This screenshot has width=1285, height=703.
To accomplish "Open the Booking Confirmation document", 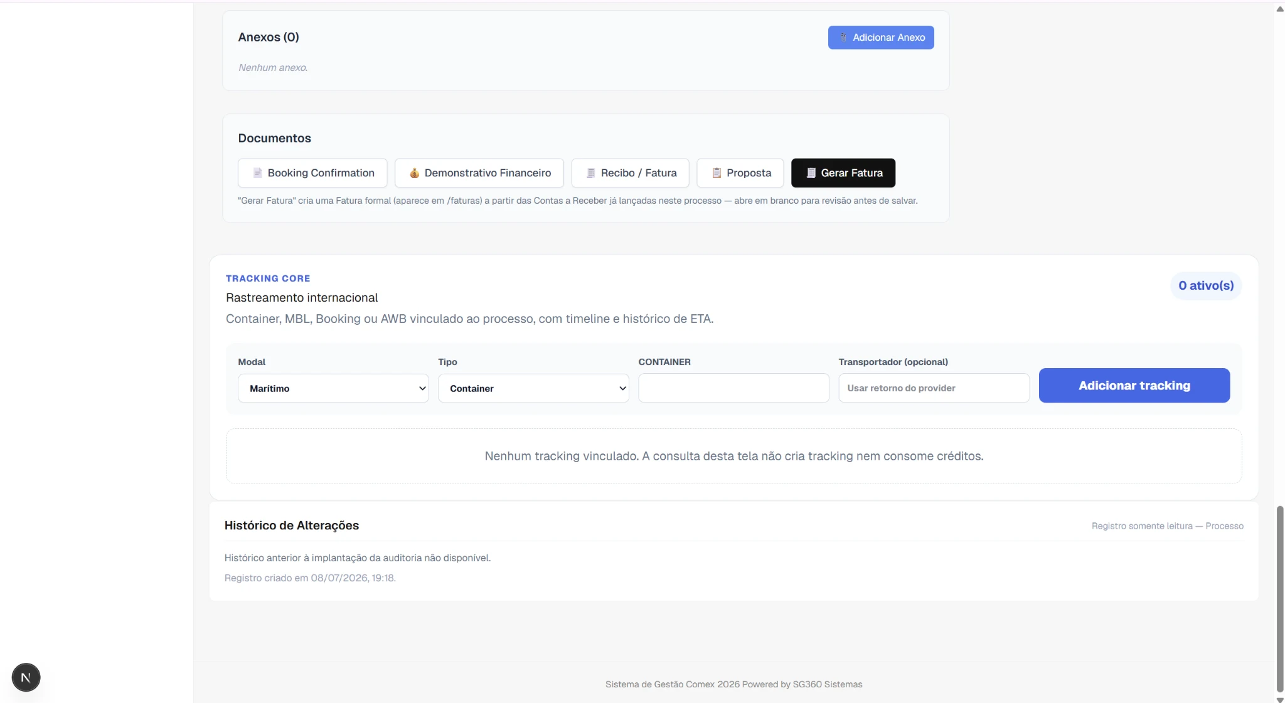I will coord(312,173).
